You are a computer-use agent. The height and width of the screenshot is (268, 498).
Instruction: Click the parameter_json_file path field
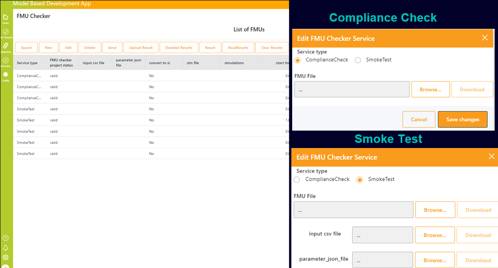tap(382, 260)
